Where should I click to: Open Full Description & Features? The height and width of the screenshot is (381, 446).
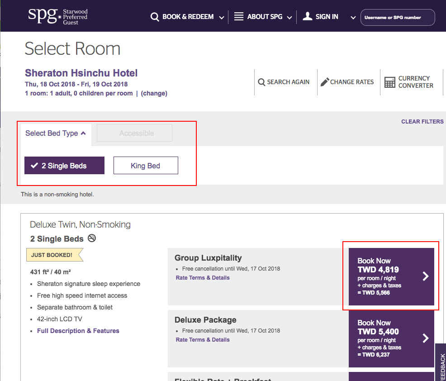click(78, 331)
